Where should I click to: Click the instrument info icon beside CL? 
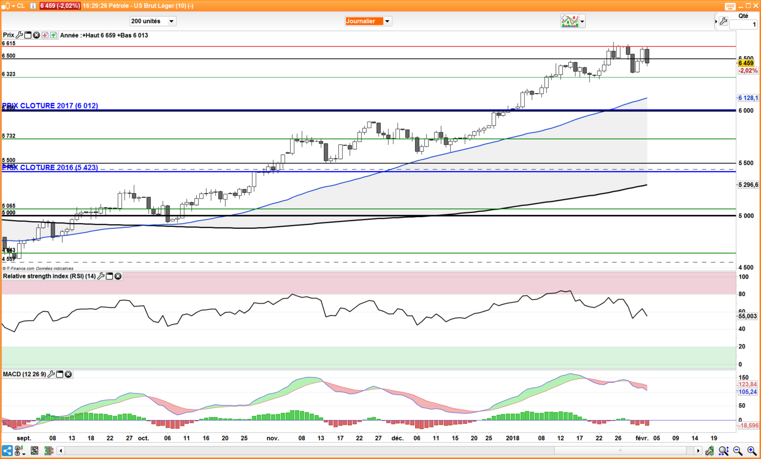click(x=33, y=6)
